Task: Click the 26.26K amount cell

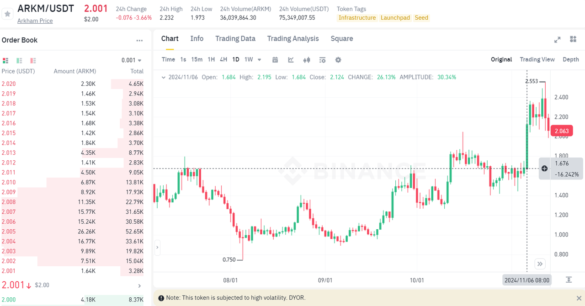Action: (x=86, y=232)
